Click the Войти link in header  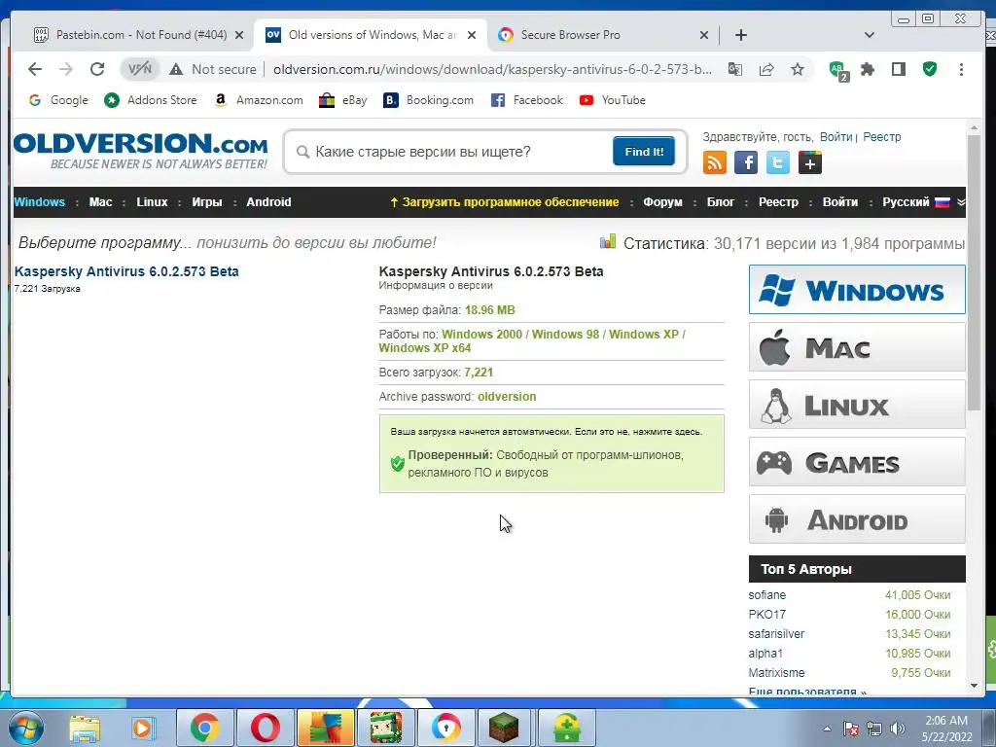coord(836,137)
